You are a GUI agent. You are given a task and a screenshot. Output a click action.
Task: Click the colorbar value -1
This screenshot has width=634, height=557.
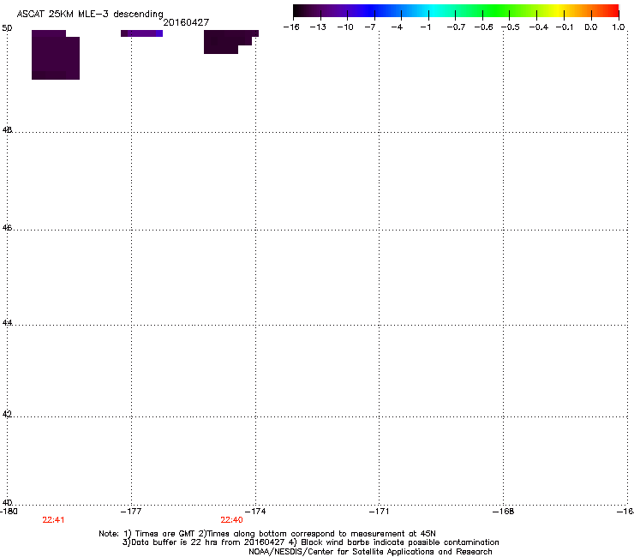point(425,27)
